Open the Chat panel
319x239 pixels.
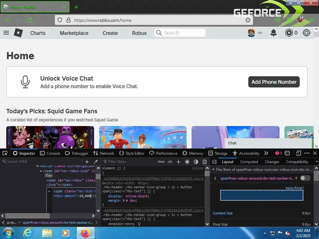point(268,143)
